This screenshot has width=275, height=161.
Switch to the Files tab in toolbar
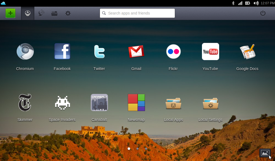coord(55,13)
